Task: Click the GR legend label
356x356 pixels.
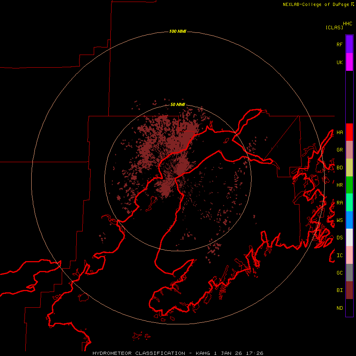Action: (x=339, y=150)
